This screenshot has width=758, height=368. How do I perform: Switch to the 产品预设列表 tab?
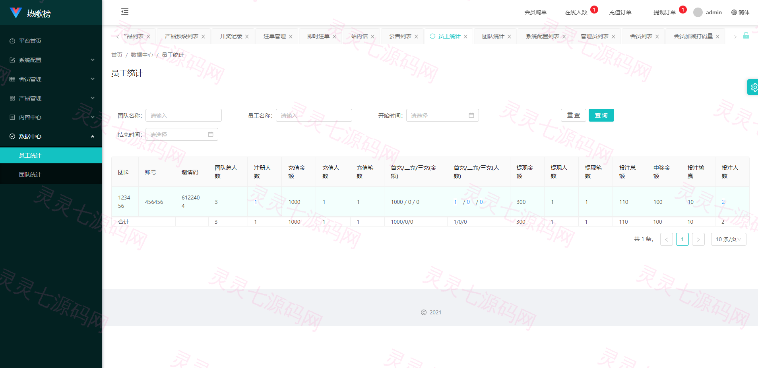(182, 36)
